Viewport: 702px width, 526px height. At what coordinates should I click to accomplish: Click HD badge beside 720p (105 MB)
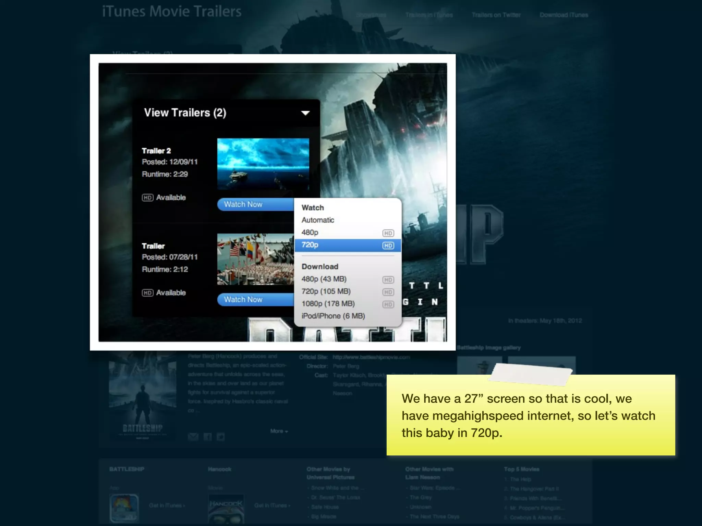388,292
